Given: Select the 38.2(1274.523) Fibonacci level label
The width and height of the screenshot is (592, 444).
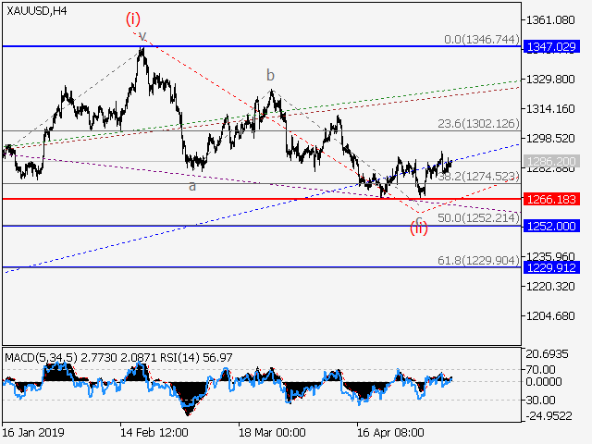Looking at the screenshot, I should (x=475, y=176).
